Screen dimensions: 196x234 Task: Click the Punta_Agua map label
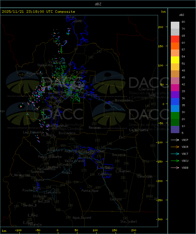click(x=90, y=191)
